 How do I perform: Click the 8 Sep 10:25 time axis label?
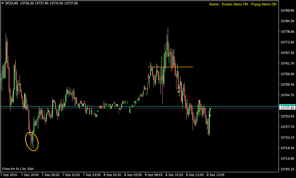click(174, 175)
